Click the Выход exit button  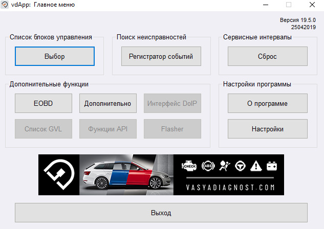tap(161, 213)
